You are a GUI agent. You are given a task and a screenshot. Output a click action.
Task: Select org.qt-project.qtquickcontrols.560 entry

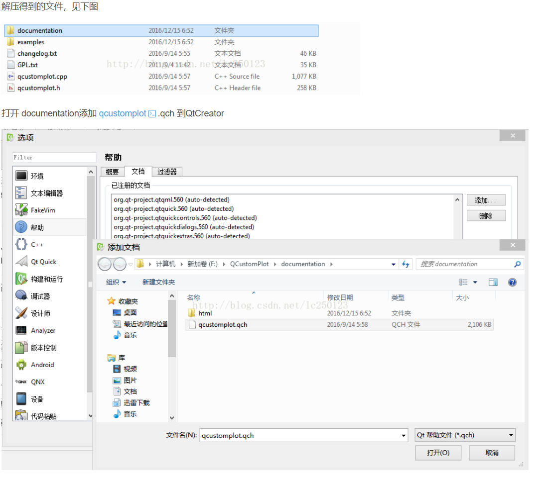(185, 218)
